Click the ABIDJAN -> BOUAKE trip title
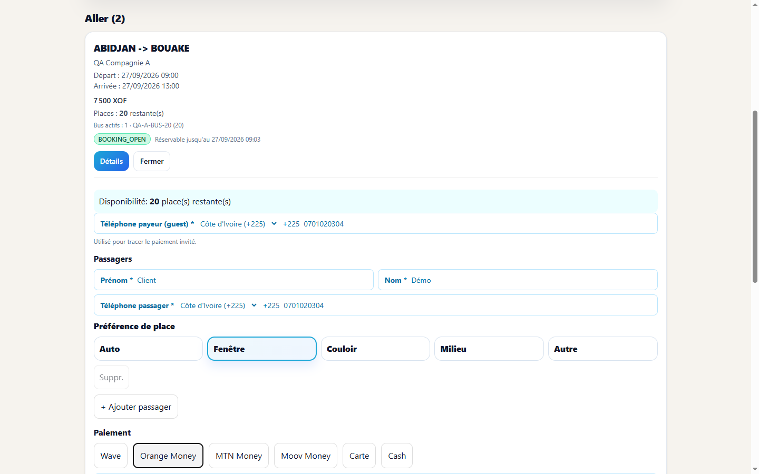The width and height of the screenshot is (759, 474). [141, 48]
